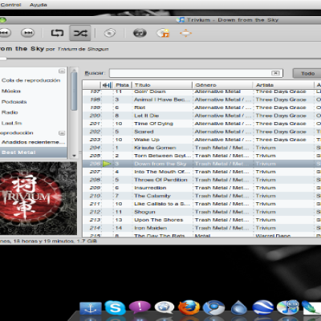Select track Animal I Have Become
Screen dimensions: 321x321
coord(201,100)
